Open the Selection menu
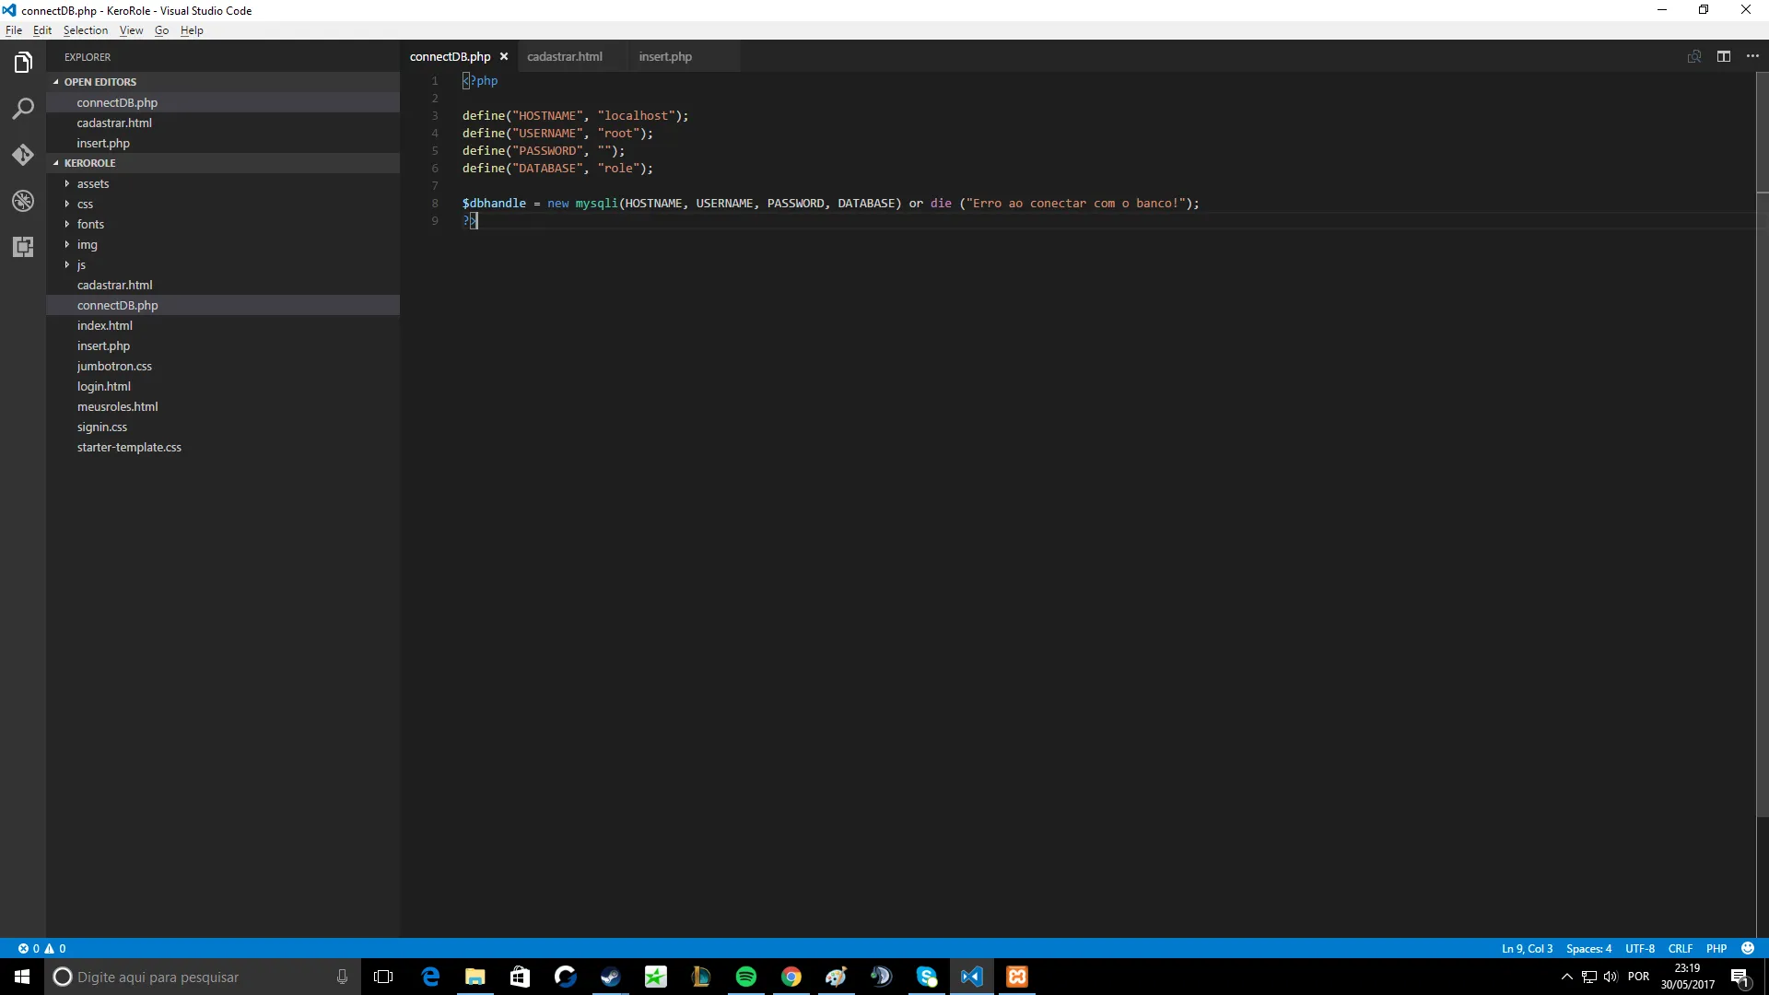 (x=85, y=30)
